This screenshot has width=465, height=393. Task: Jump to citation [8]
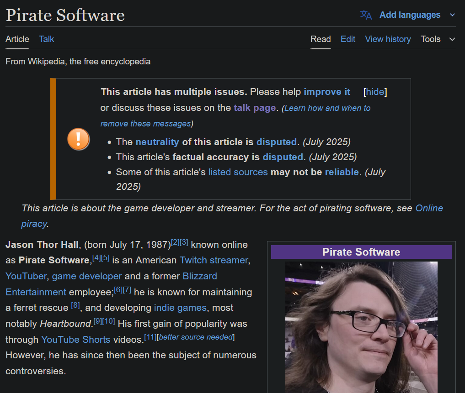pos(75,305)
